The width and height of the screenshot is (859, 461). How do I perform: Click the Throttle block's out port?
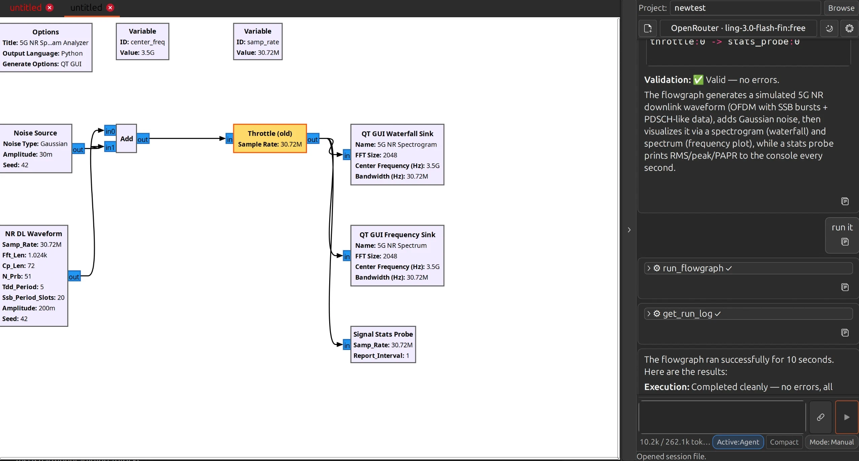pyautogui.click(x=313, y=139)
